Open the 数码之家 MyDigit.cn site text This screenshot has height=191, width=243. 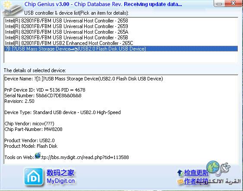coord(60,177)
